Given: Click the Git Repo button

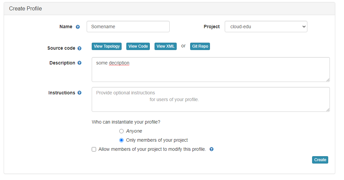Looking at the screenshot, I should coord(200,46).
